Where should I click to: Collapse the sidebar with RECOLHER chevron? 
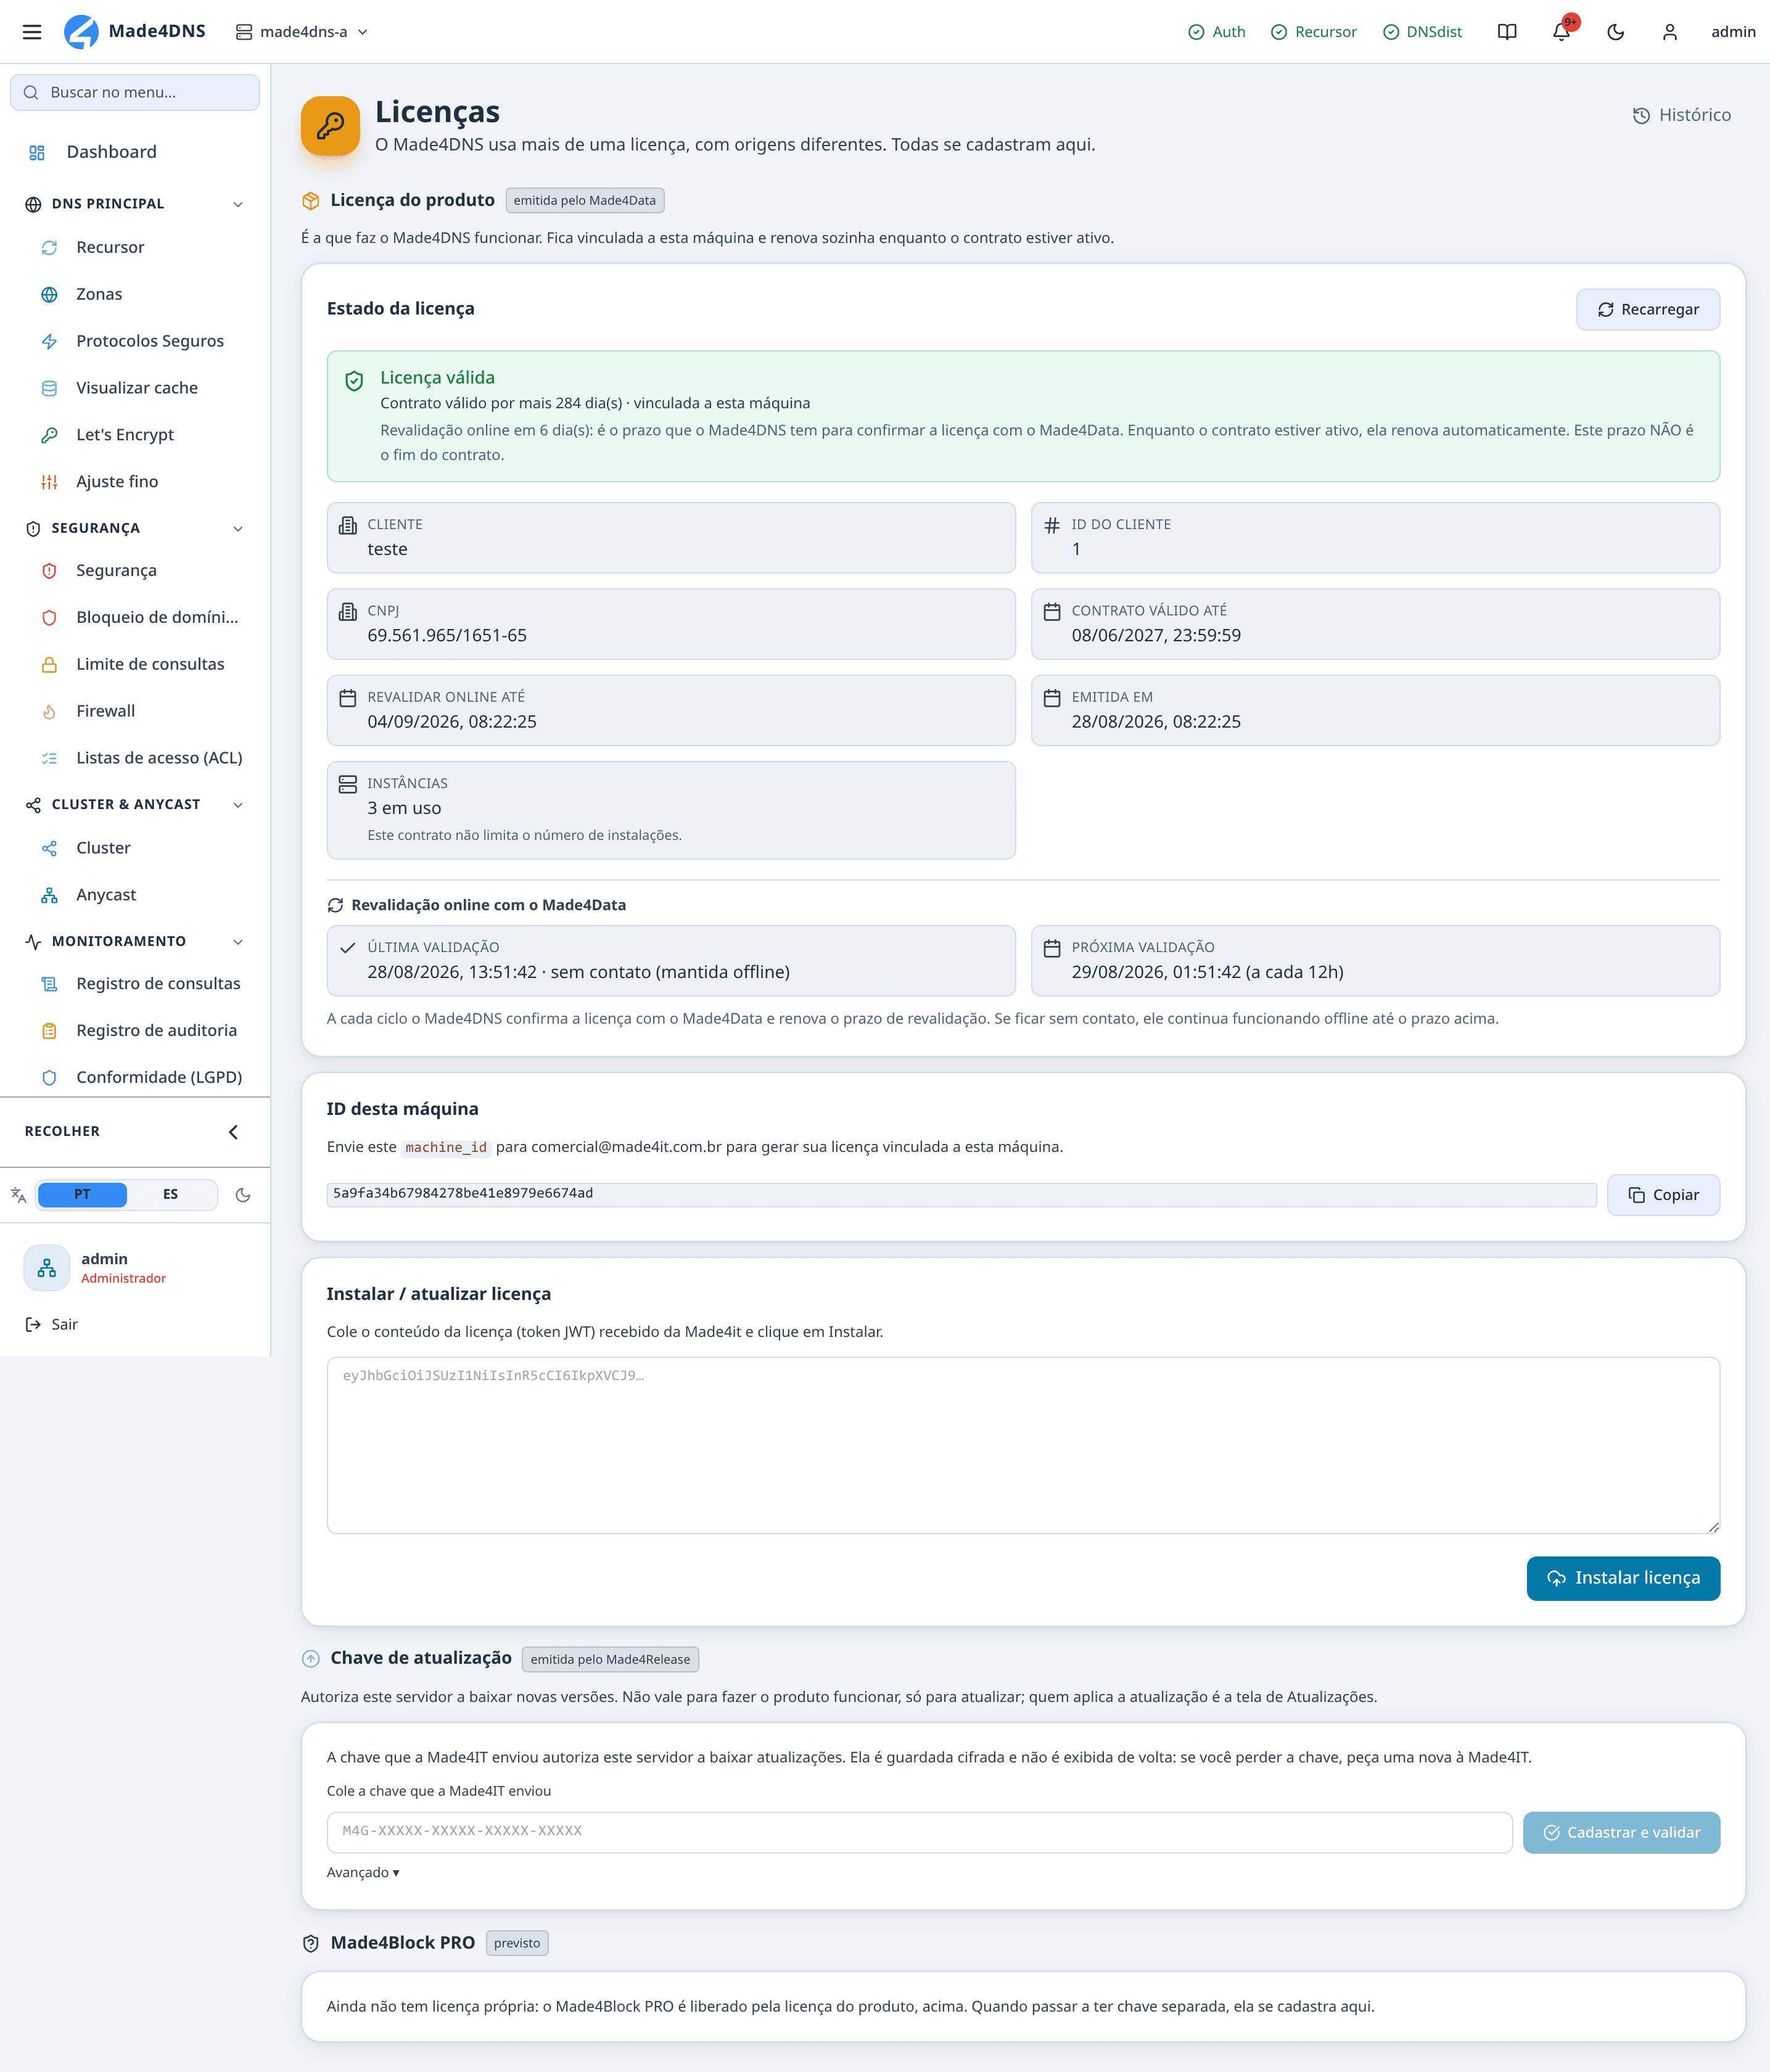pos(233,1132)
